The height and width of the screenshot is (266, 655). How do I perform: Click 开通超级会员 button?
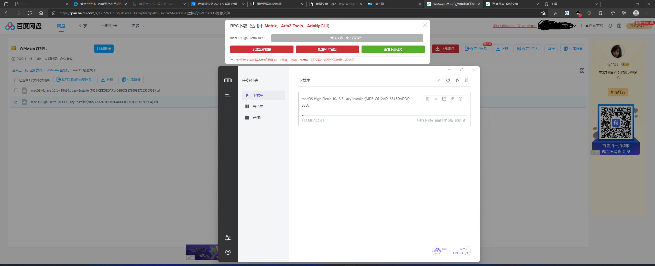click(x=639, y=26)
